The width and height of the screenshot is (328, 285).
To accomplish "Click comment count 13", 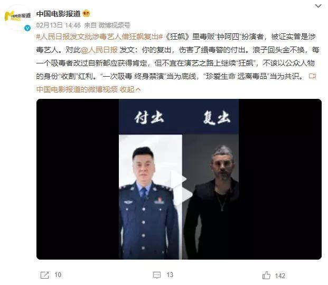I will [170, 275].
